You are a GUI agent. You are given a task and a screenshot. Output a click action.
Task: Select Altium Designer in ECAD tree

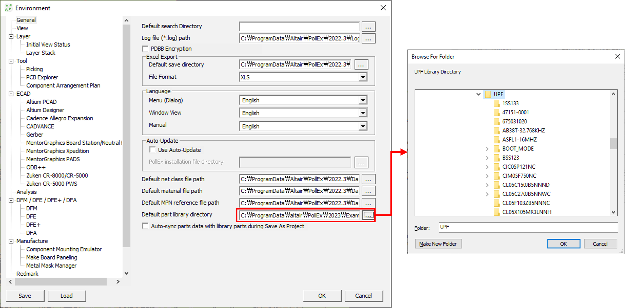tap(45, 110)
